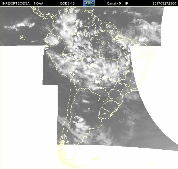Click the IR label in header
The height and width of the screenshot is (169, 178).
coord(127,3)
